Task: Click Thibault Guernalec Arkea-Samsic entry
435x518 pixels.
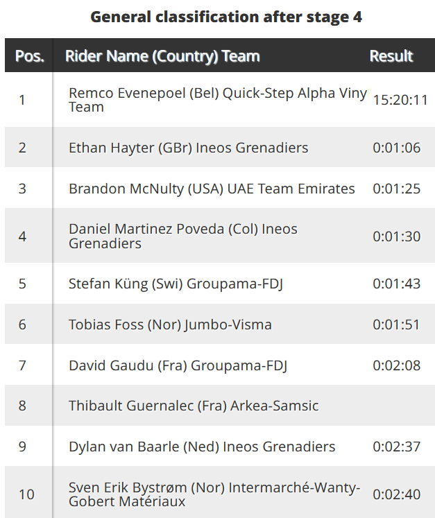Action: [194, 406]
